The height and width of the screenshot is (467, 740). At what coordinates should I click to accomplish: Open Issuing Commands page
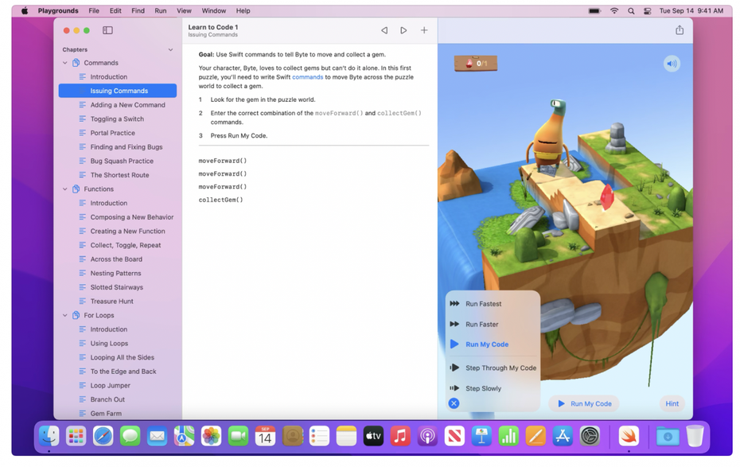coord(118,91)
